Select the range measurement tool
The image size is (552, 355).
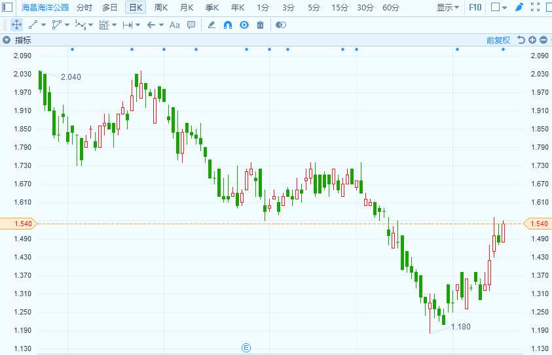128,25
